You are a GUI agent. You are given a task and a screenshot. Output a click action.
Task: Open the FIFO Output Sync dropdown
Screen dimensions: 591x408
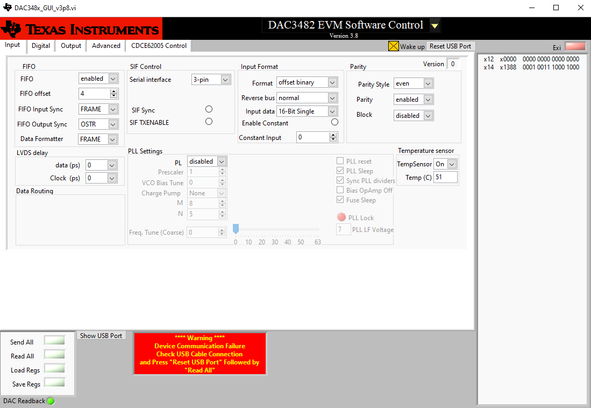[x=98, y=124]
